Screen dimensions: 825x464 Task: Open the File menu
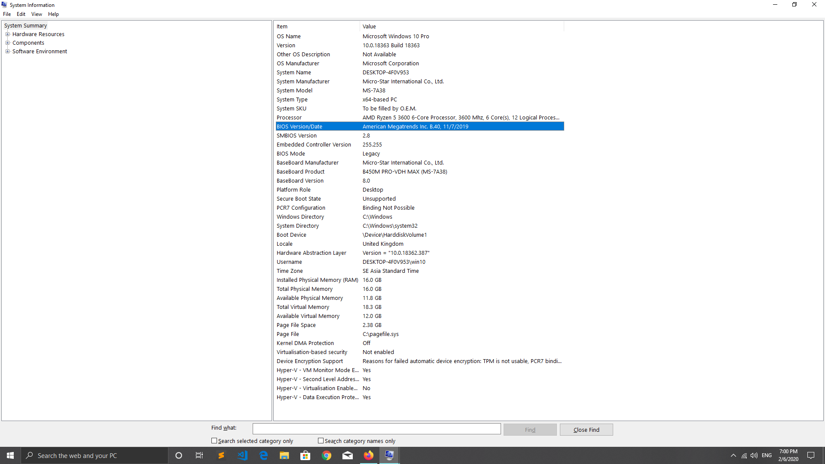tap(7, 14)
